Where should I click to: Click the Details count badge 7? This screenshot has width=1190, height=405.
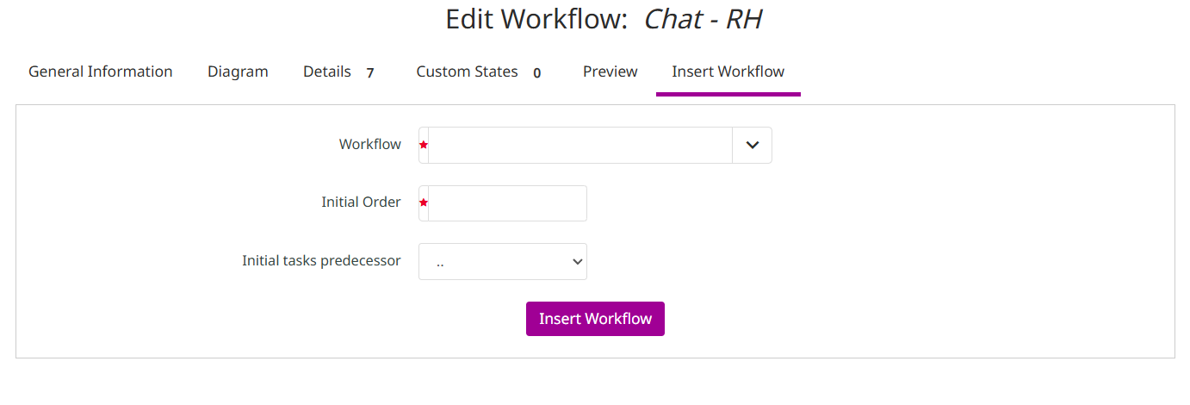370,73
